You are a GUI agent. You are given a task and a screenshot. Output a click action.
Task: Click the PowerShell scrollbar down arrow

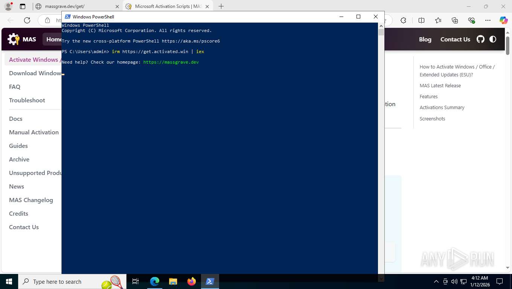click(x=381, y=278)
